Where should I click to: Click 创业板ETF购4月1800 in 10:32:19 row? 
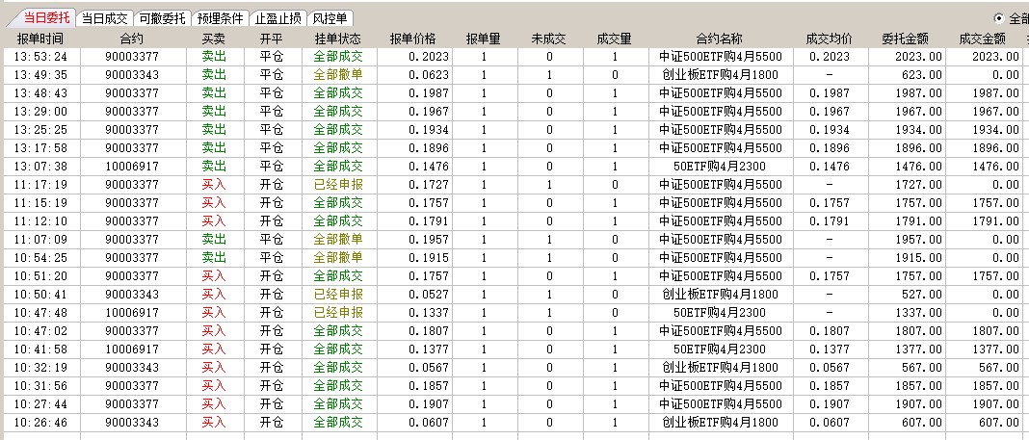click(720, 368)
